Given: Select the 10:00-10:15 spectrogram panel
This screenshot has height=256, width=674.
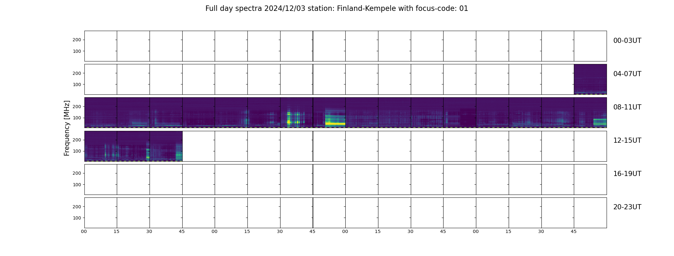Looking at the screenshot, I should (362, 113).
